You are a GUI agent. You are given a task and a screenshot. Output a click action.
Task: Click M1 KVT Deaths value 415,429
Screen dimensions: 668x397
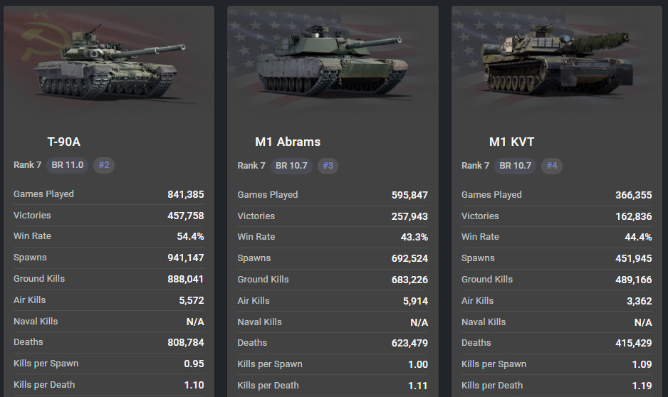(x=633, y=343)
